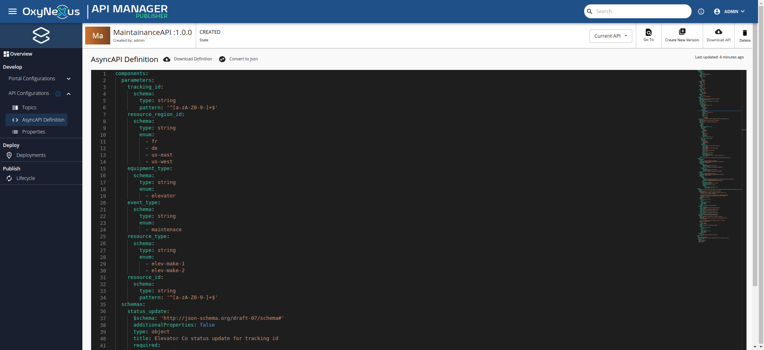This screenshot has height=350, width=764.
Task: Click the info icon beside search box
Action: click(701, 12)
